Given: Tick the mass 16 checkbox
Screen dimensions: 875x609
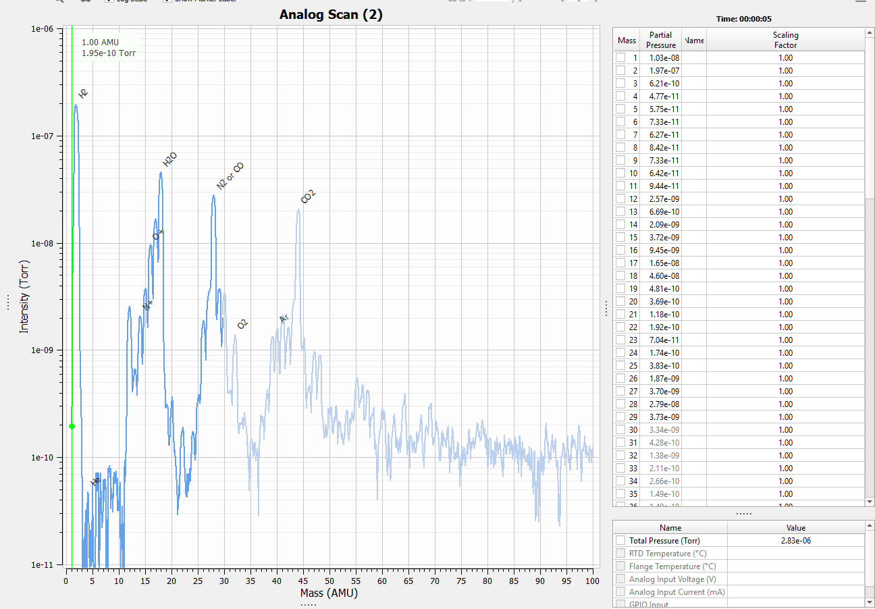Looking at the screenshot, I should pyautogui.click(x=620, y=250).
